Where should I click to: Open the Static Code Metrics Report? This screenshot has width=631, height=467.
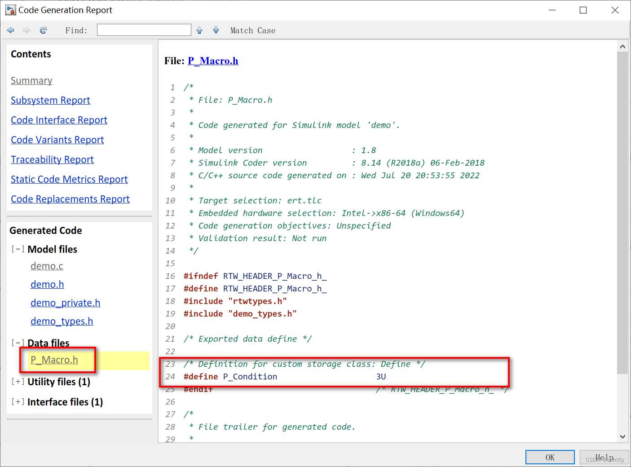pyautogui.click(x=69, y=179)
